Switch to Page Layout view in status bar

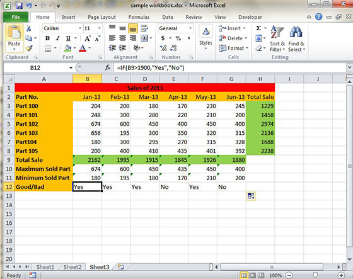point(253,275)
